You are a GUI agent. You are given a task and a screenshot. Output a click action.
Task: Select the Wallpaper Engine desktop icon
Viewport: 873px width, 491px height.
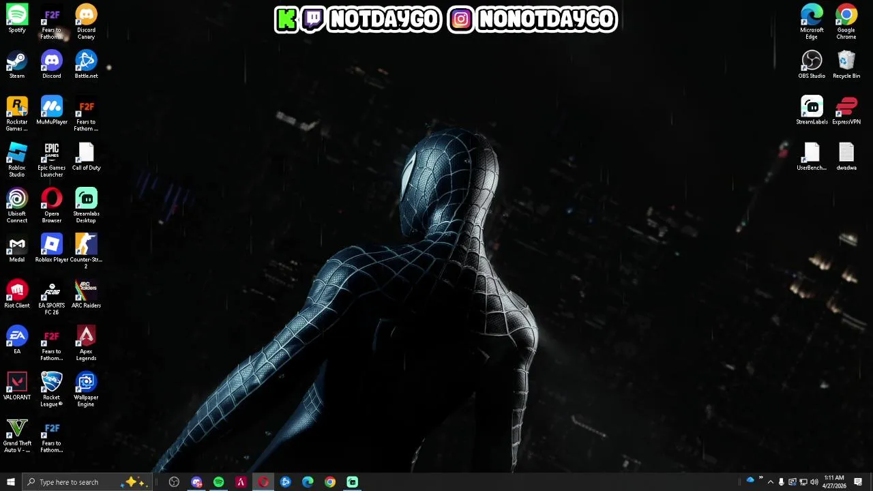[x=86, y=389]
